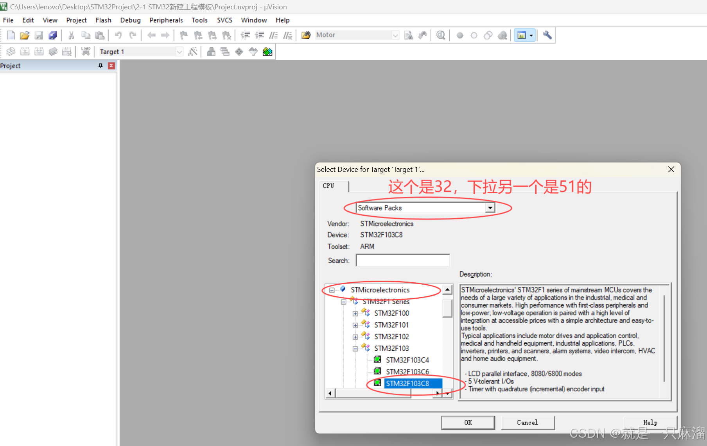Click the Open file folder icon
This screenshot has height=446, width=707.
click(x=25, y=35)
